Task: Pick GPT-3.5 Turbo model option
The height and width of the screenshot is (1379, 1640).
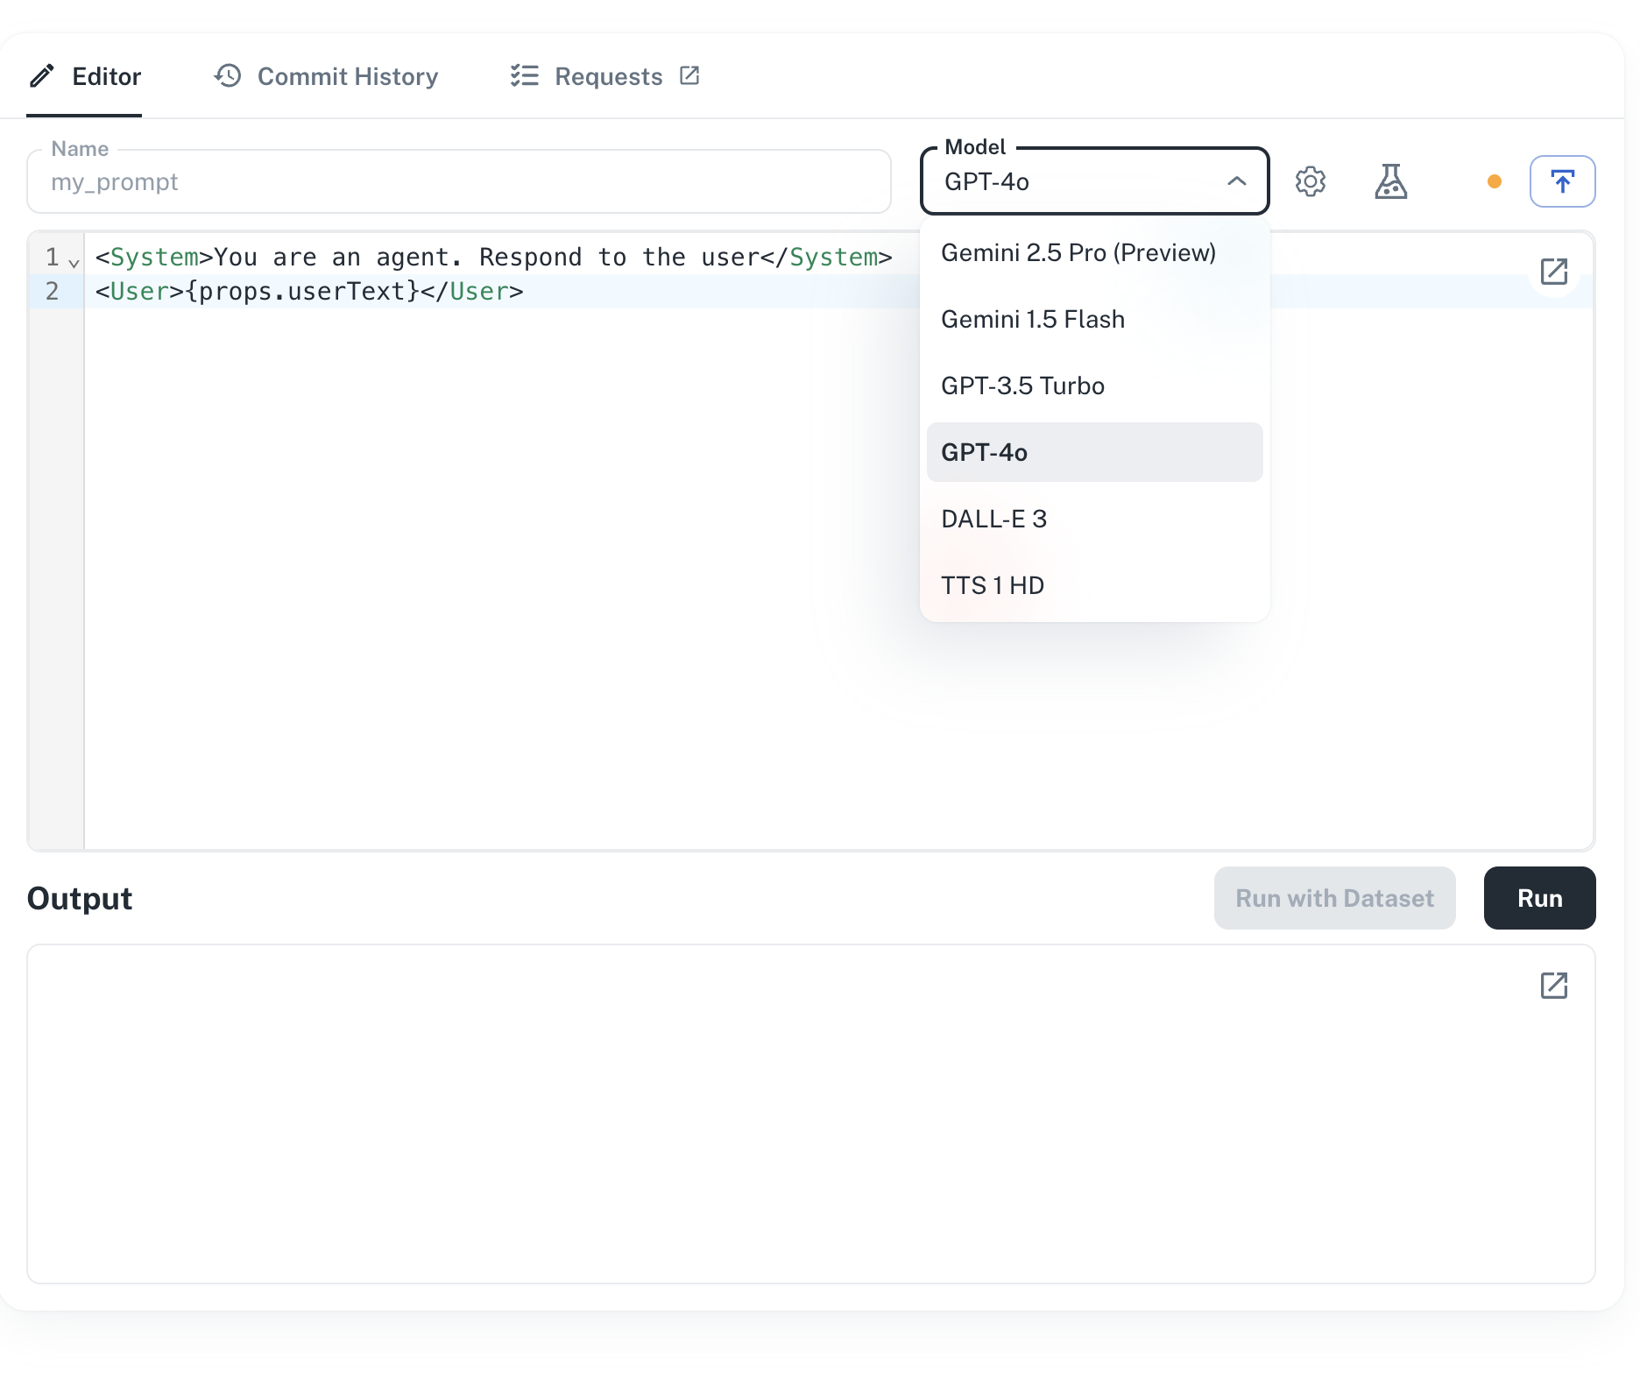Action: click(x=1094, y=386)
